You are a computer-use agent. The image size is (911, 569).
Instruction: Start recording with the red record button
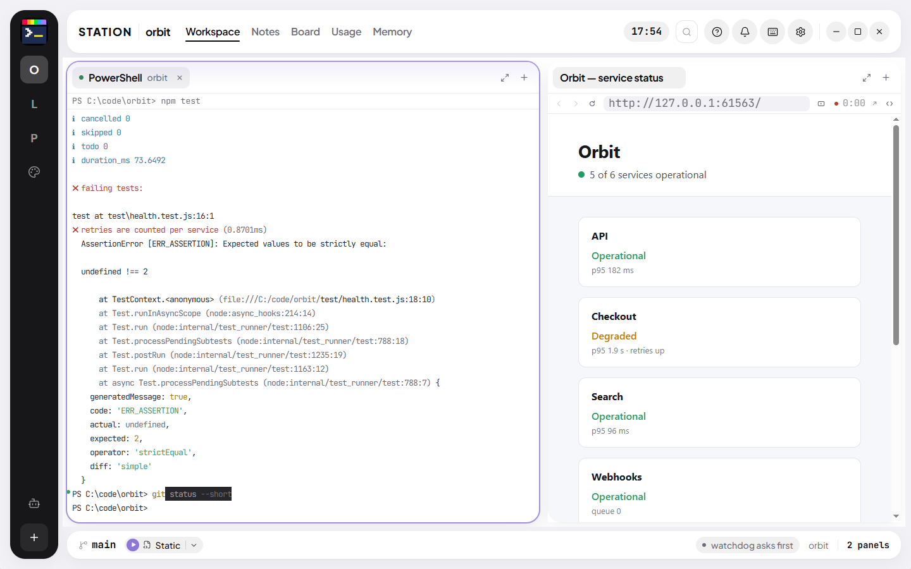850,104
